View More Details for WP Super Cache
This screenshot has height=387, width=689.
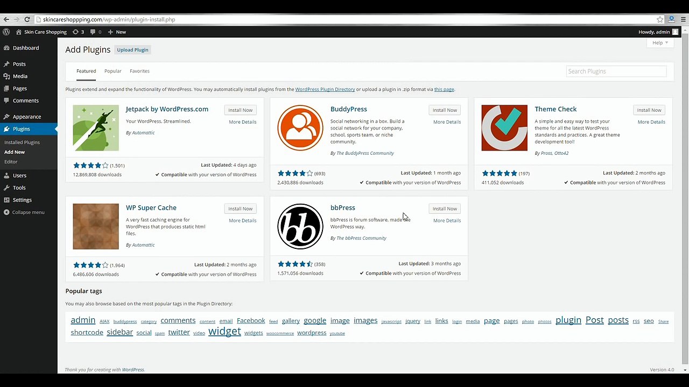pos(242,220)
